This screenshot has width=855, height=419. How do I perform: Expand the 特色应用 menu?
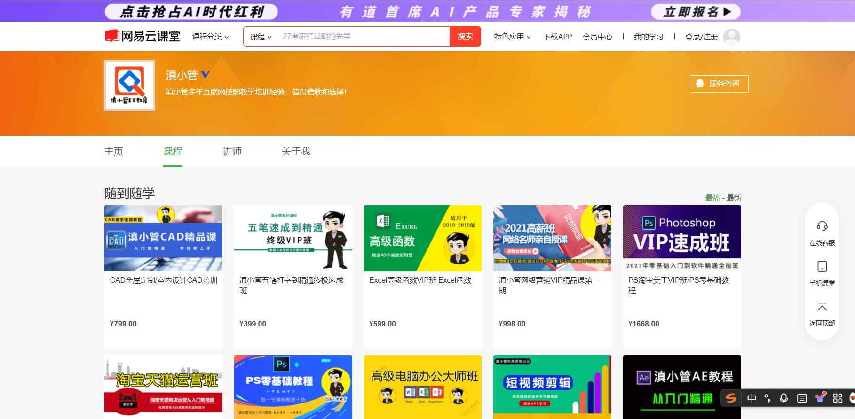pos(512,37)
